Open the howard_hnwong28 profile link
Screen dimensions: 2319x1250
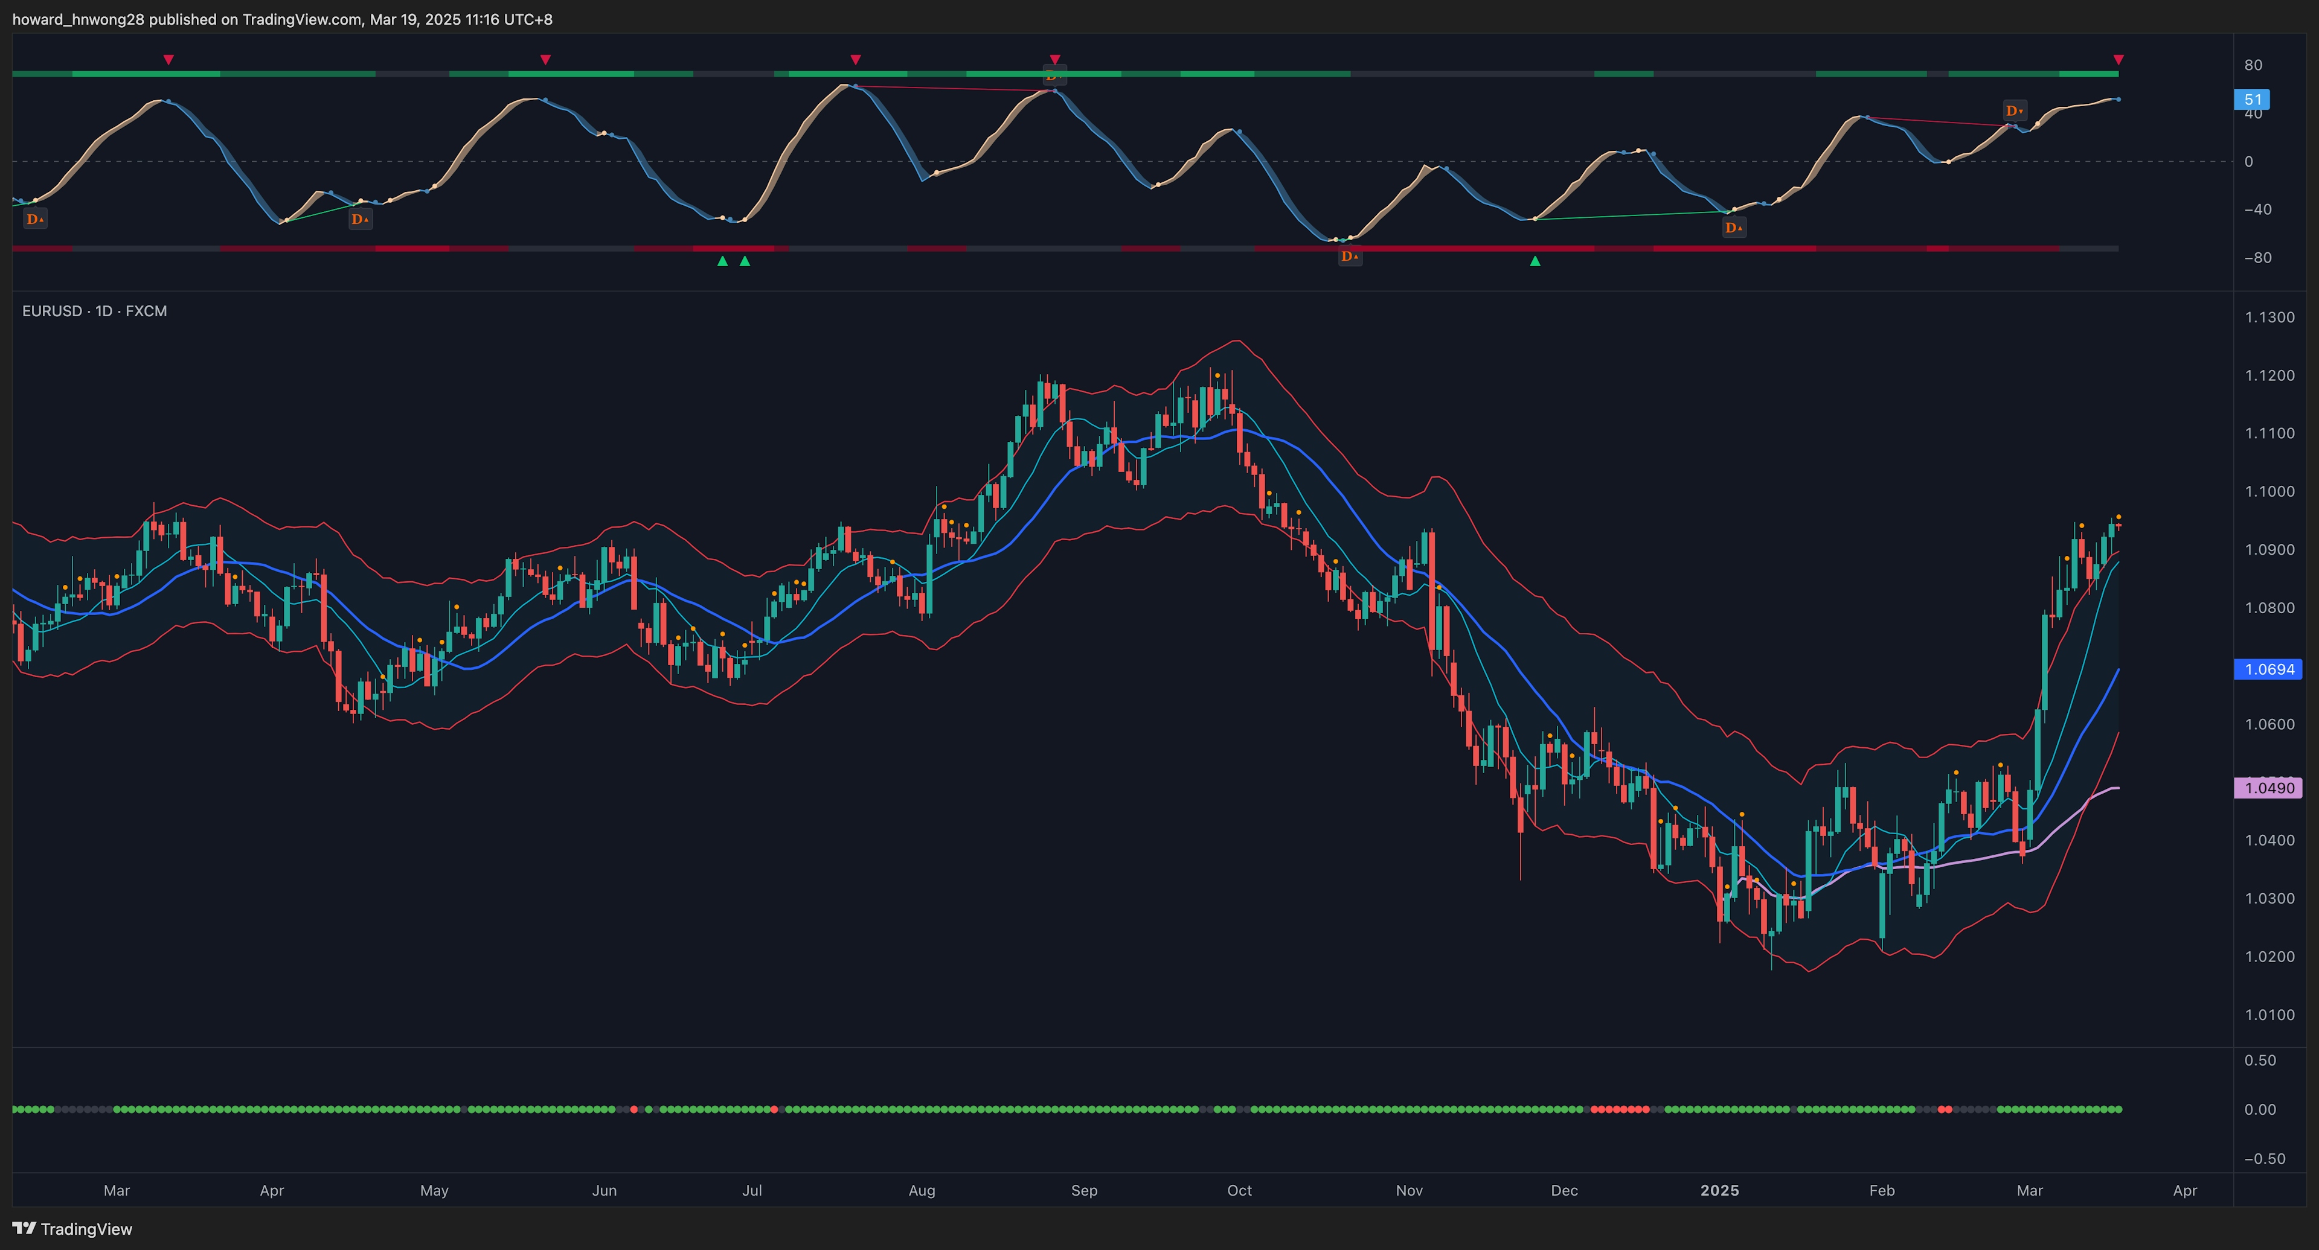77,19
